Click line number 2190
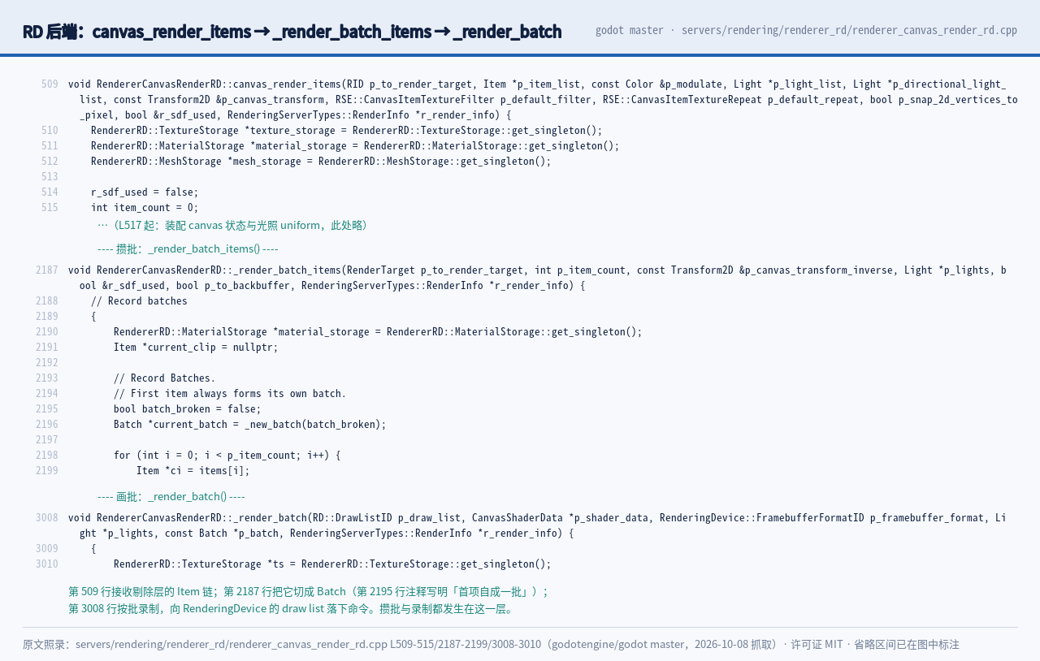1040x661 pixels. 47,332
